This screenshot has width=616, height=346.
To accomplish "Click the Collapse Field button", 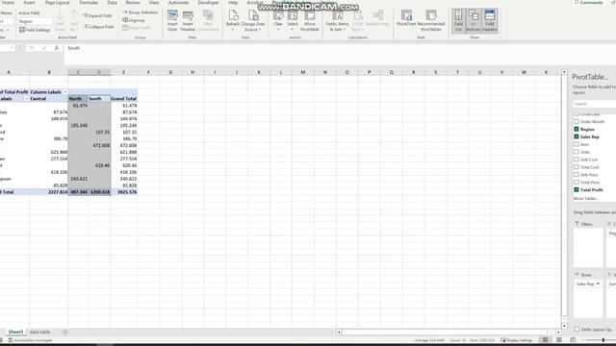I will (98, 27).
